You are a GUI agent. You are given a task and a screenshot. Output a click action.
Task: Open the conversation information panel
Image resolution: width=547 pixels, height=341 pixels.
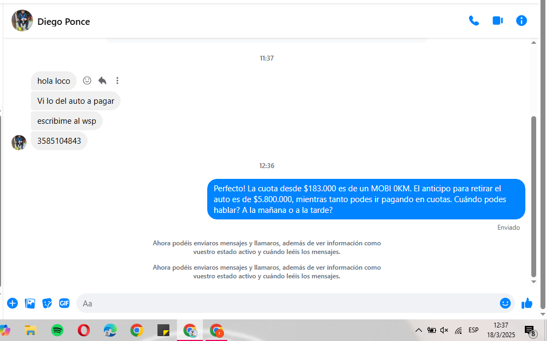(x=521, y=21)
